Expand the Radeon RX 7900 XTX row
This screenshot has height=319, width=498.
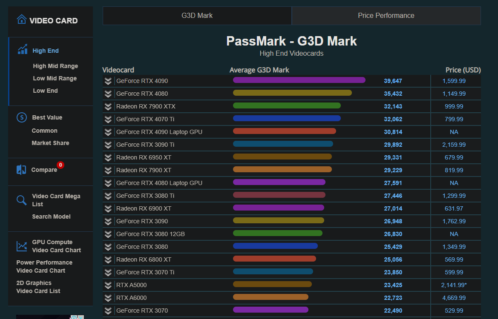tap(108, 106)
